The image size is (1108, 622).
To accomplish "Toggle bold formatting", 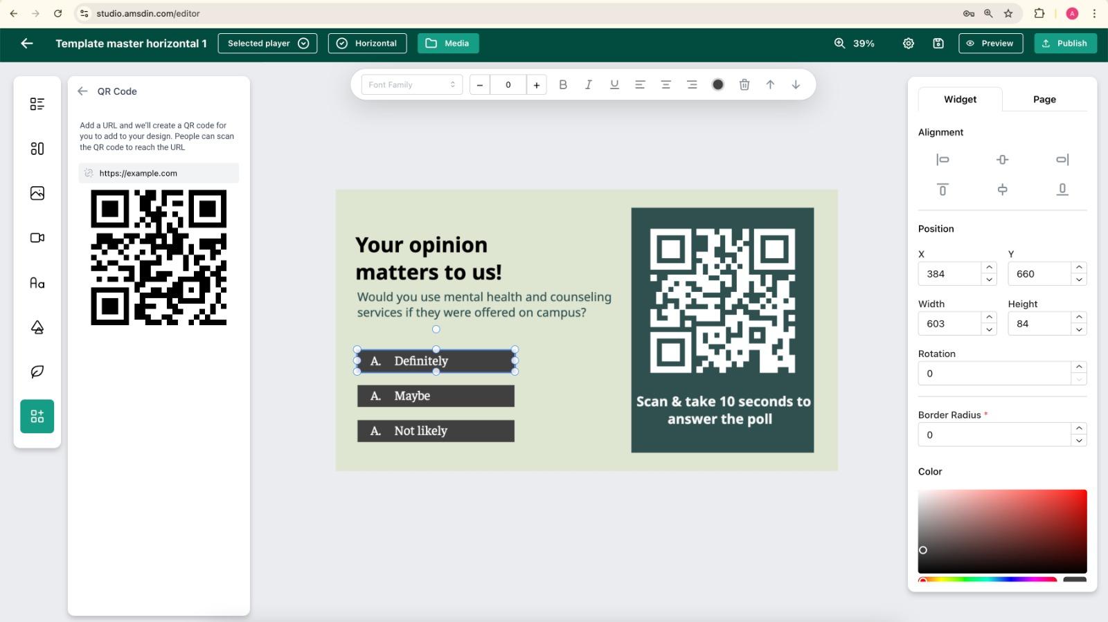I will click(563, 84).
